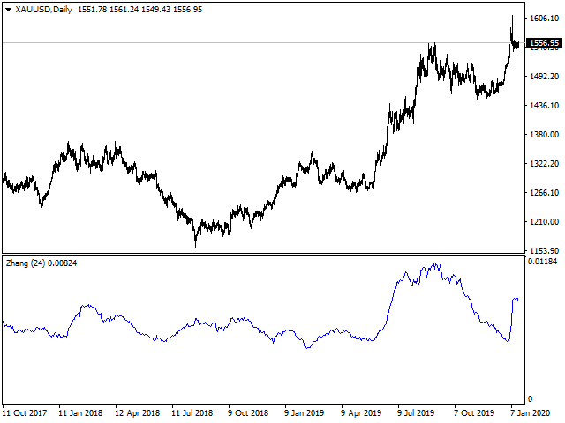565x423 pixels.
Task: Click the 11 Jan 2018 date label
Action: click(x=80, y=413)
